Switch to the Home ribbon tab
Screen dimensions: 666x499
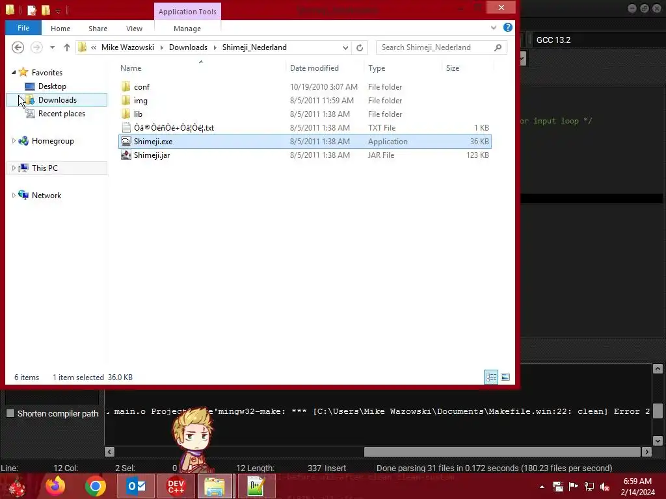pyautogui.click(x=60, y=29)
